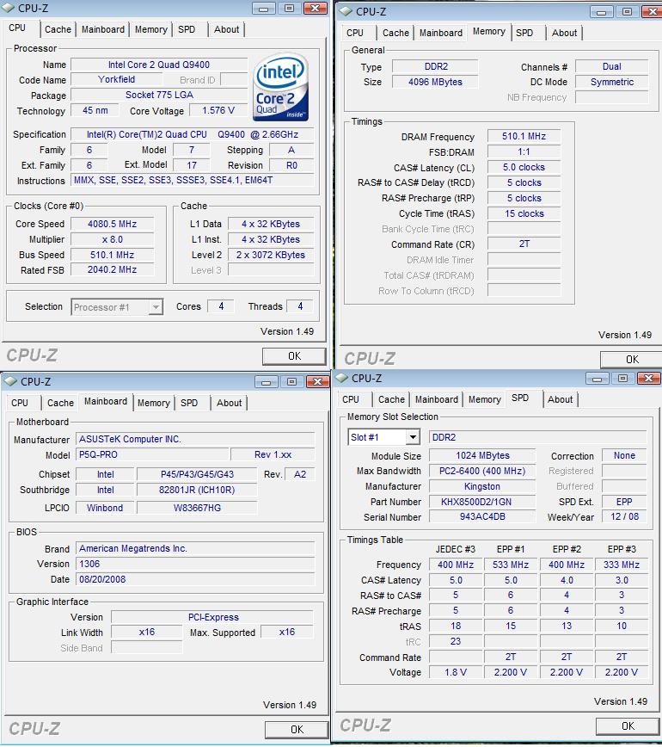
Task: Click the Southbridge value 82801JR (ICH10R)
Action: (x=197, y=490)
